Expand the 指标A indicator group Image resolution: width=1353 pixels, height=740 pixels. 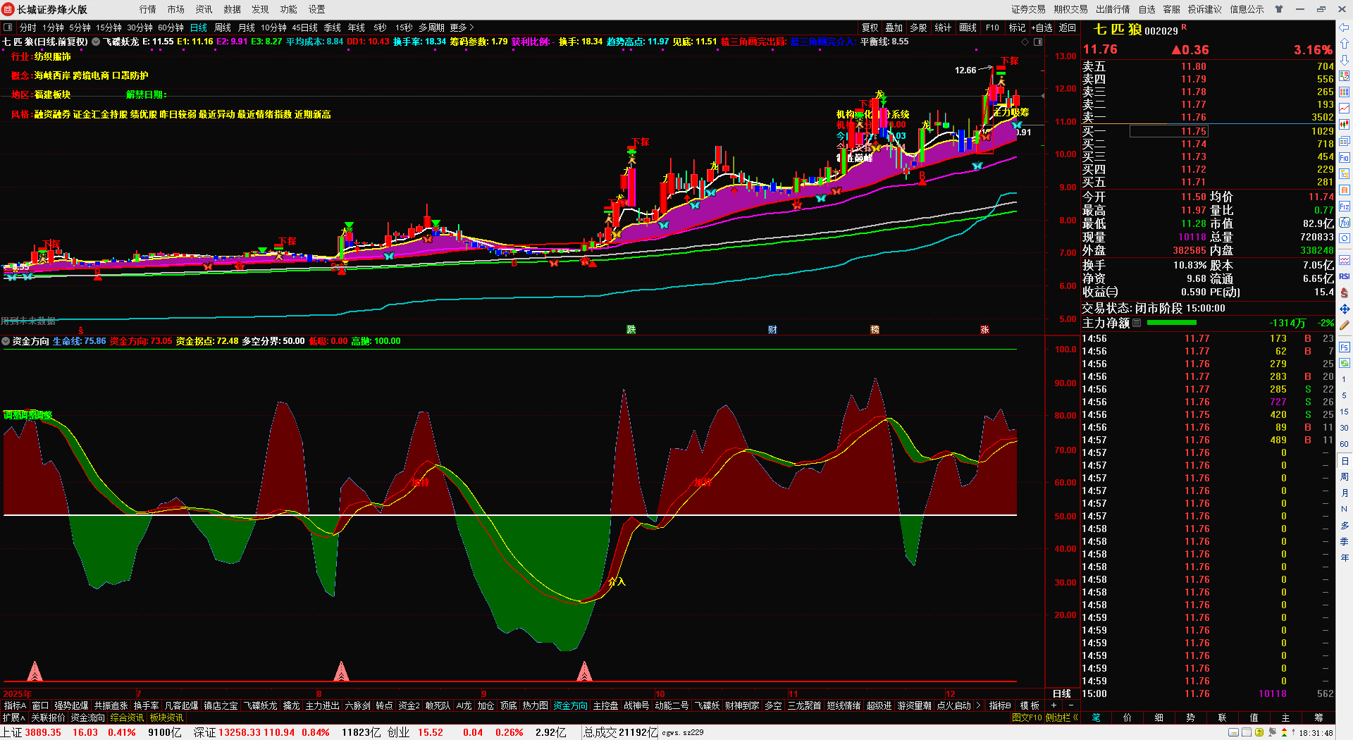15,705
